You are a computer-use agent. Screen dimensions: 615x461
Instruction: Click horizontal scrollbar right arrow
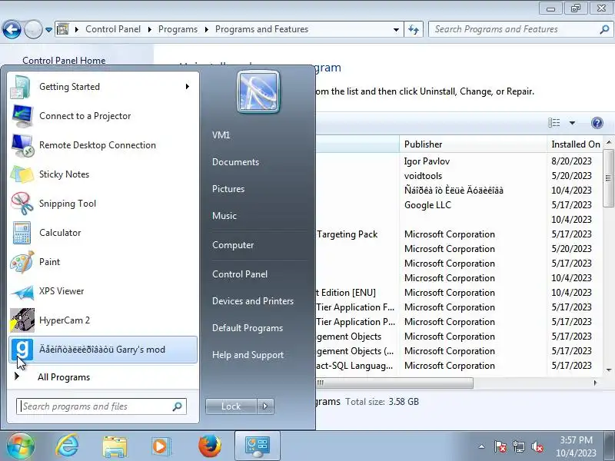pos(595,383)
